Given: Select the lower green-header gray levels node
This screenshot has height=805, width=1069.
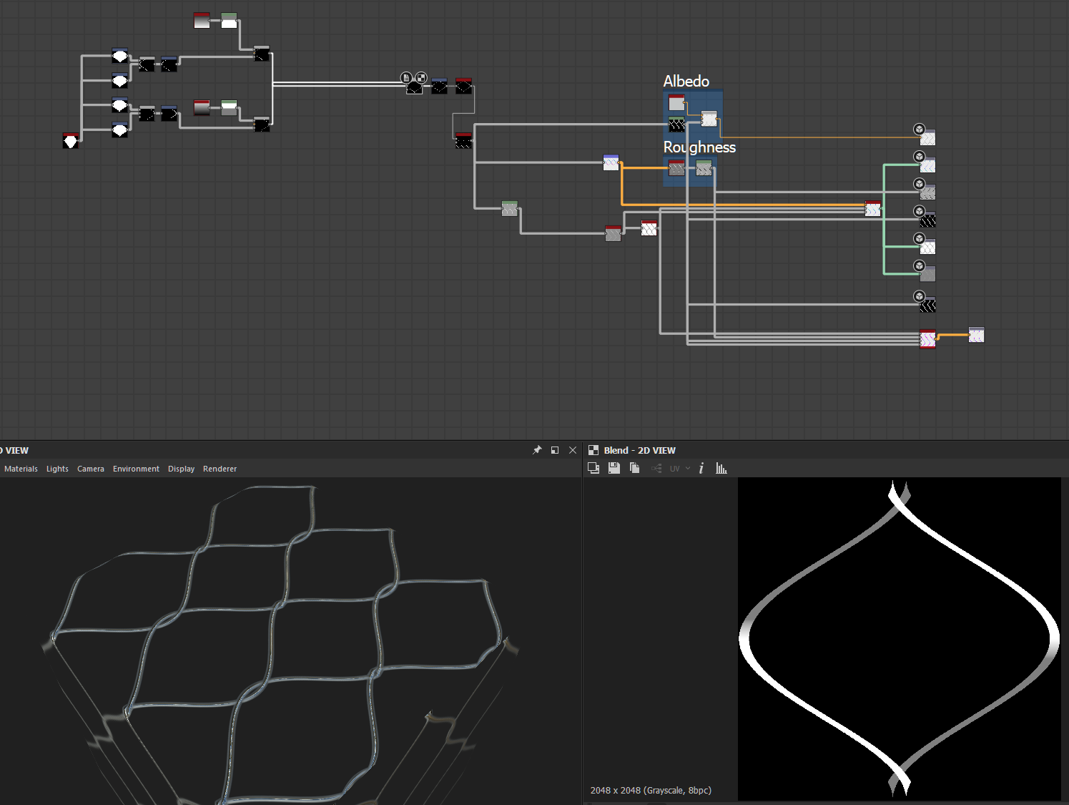Looking at the screenshot, I should [x=229, y=107].
